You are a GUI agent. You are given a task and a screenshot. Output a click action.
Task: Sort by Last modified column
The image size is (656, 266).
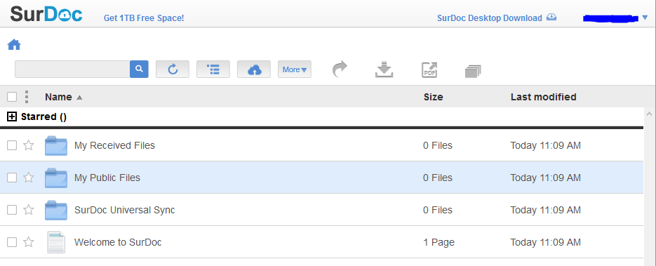click(x=544, y=97)
